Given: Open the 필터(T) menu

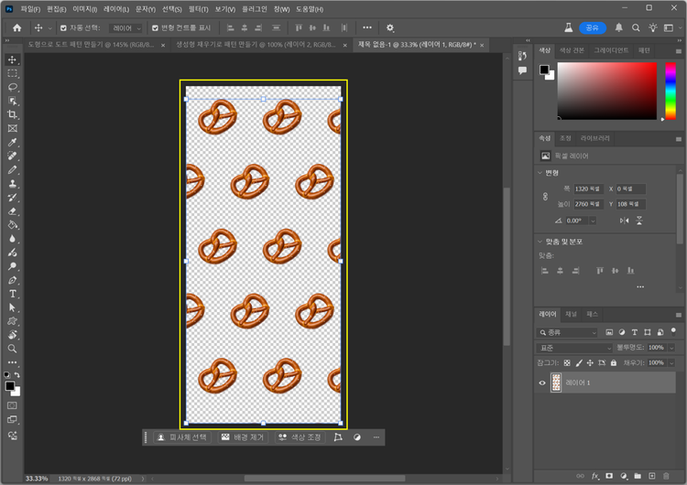Looking at the screenshot, I should point(198,8).
